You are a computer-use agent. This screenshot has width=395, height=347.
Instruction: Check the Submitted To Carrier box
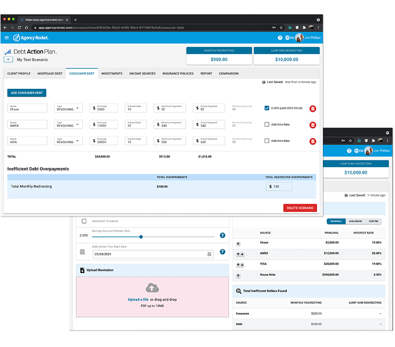(84, 221)
